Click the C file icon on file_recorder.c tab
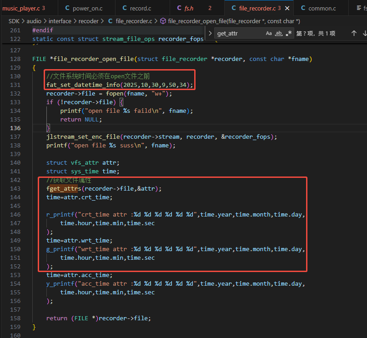The width and height of the screenshot is (367, 338). [x=234, y=8]
